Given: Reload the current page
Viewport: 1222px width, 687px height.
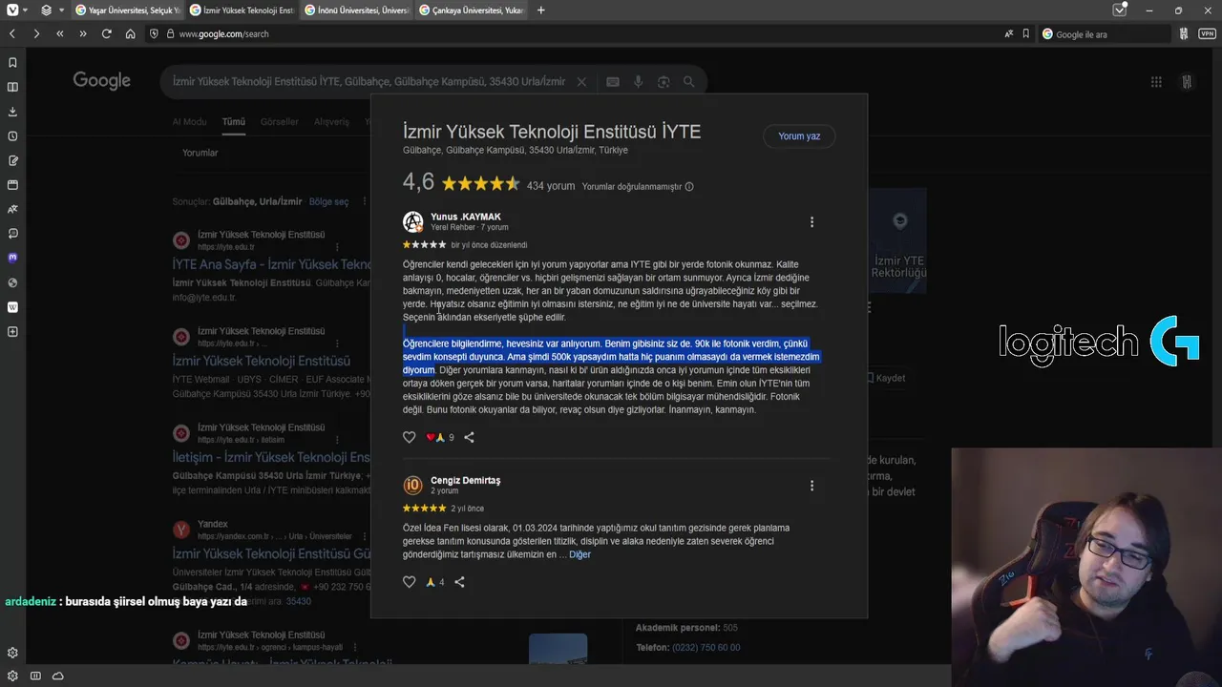Looking at the screenshot, I should [x=106, y=33].
